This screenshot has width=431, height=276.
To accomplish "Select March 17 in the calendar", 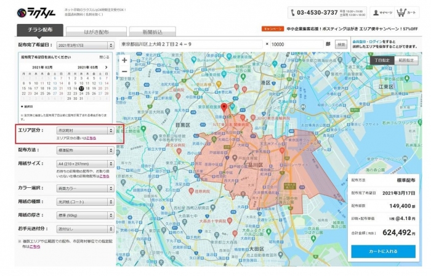I will tap(81, 88).
